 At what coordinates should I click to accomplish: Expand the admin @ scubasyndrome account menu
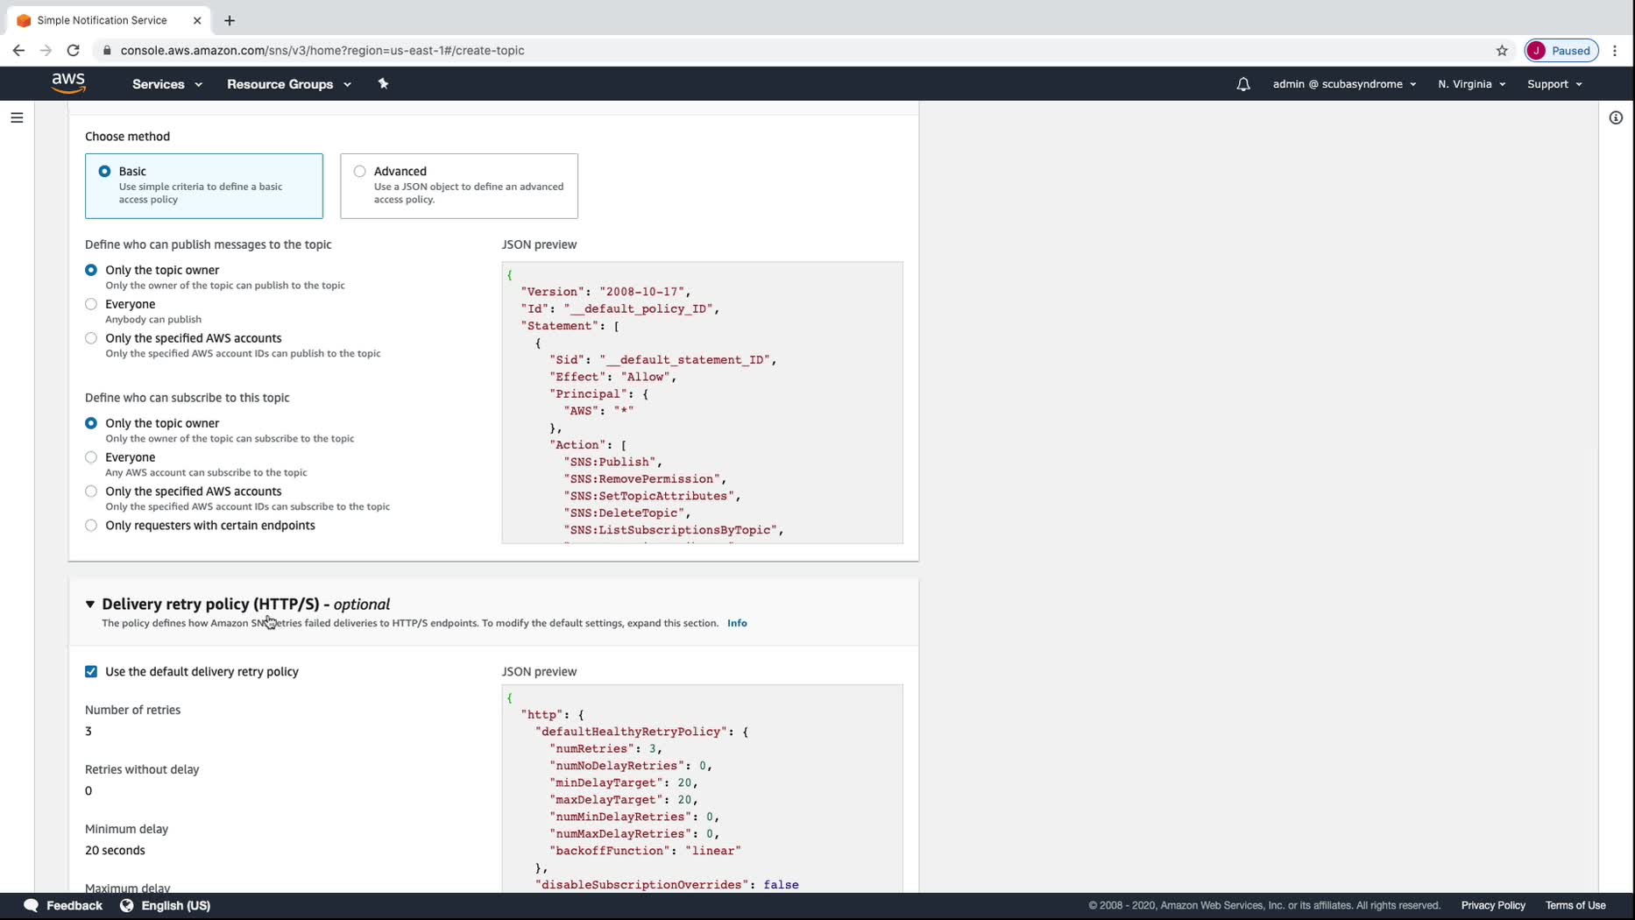pos(1343,84)
